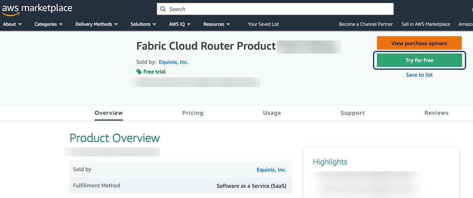473x198 pixels.
Task: Click View purchase options button
Action: pos(419,43)
